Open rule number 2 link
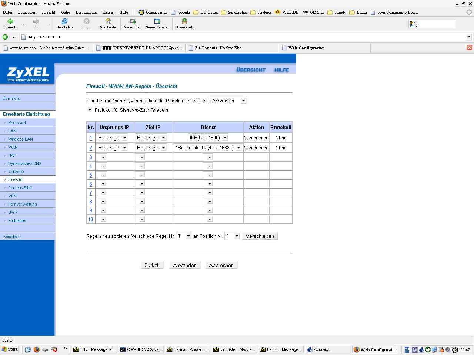Image resolution: width=474 pixels, height=355 pixels. (x=91, y=148)
